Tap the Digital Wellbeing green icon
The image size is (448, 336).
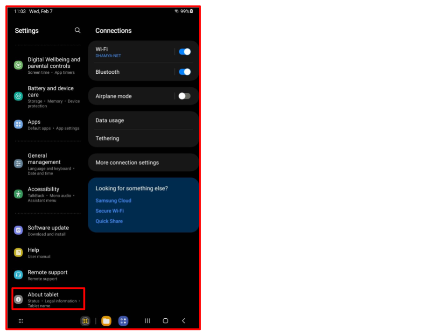18,65
